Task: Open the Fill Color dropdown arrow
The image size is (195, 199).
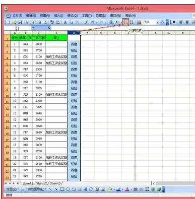Action: click(x=114, y=189)
